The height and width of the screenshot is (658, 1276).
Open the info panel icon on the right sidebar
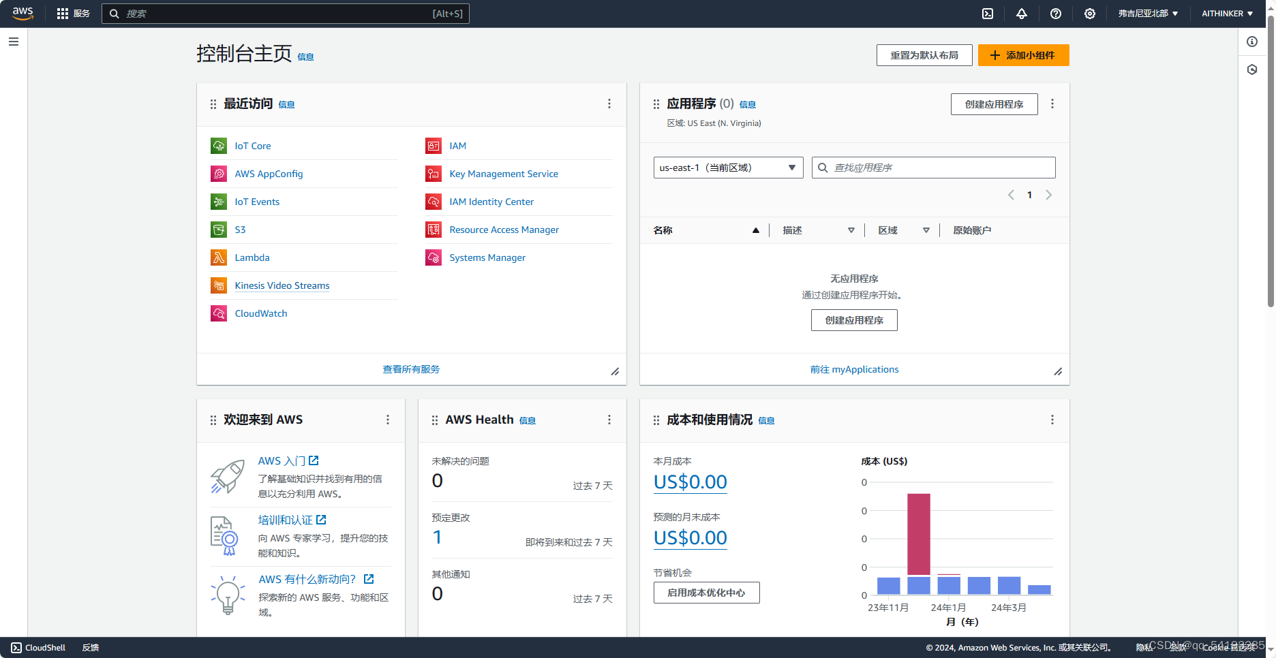click(1252, 42)
